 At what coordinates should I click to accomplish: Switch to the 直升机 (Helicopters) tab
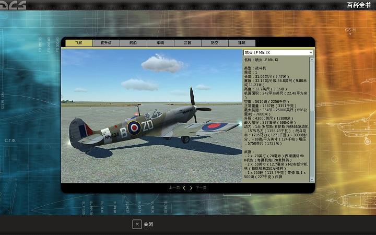[106, 43]
